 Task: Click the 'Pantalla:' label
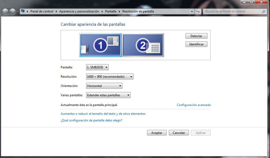pyautogui.click(x=67, y=67)
